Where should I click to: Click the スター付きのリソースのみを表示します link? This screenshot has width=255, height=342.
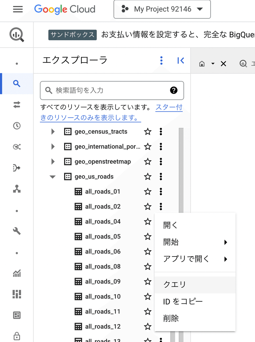point(91,117)
